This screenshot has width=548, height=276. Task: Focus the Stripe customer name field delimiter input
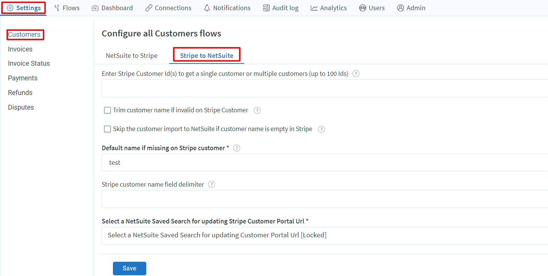point(325,199)
